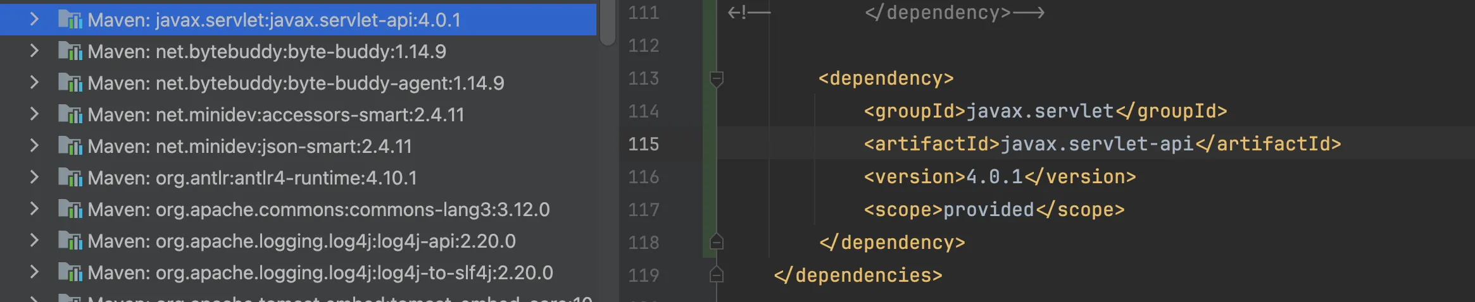Viewport: 1475px width, 302px height.
Task: Click library icon of antlr4-runtime:4.10.1
Action: (70, 178)
